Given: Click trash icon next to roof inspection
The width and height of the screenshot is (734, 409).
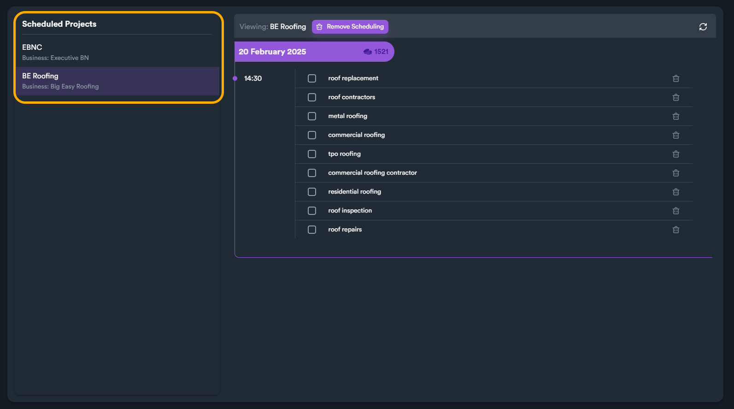Looking at the screenshot, I should [x=675, y=211].
